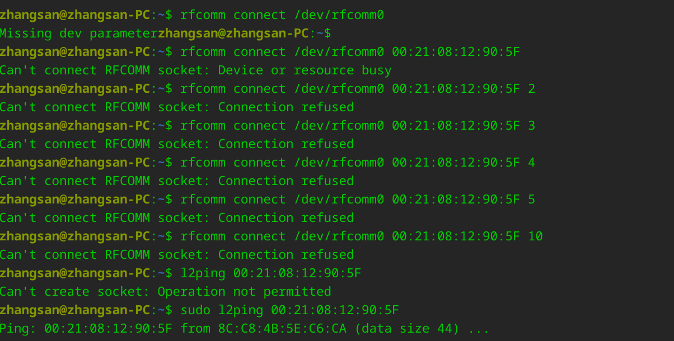Click the word "sudo" in last command
674x341 pixels.
coord(195,310)
